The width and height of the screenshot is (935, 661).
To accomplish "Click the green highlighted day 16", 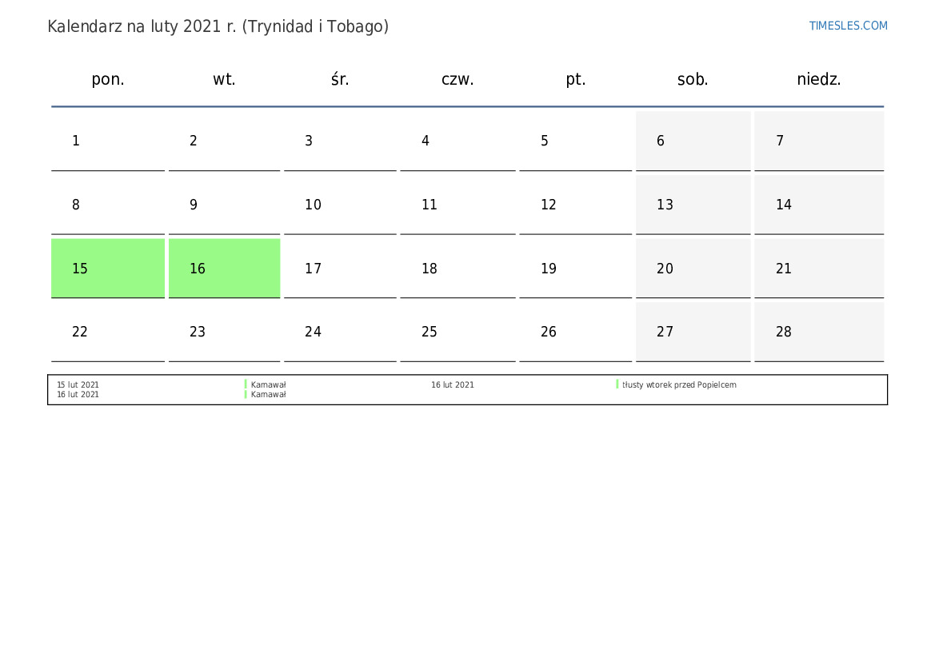I will point(224,269).
